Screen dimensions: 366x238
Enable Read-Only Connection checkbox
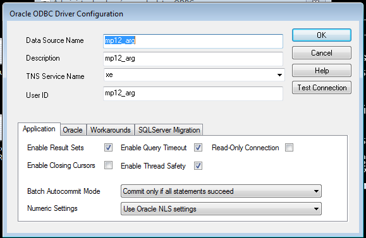coord(289,148)
